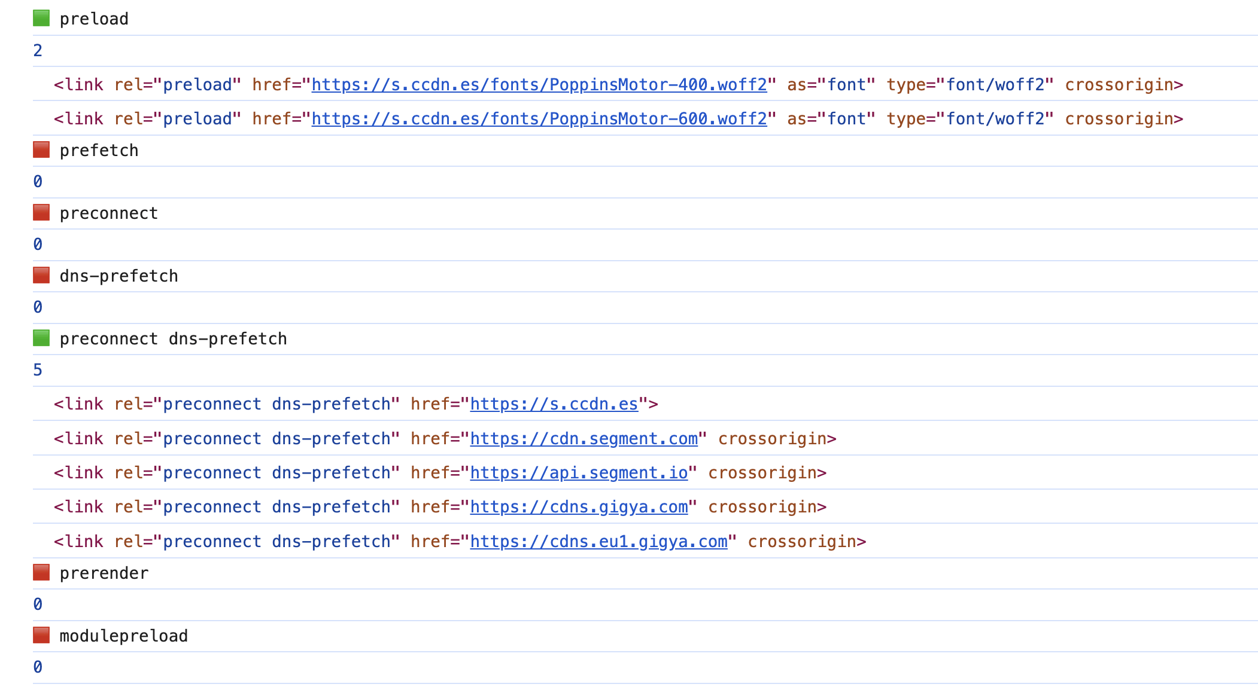Click the prerender label text
The width and height of the screenshot is (1258, 690).
coord(104,573)
